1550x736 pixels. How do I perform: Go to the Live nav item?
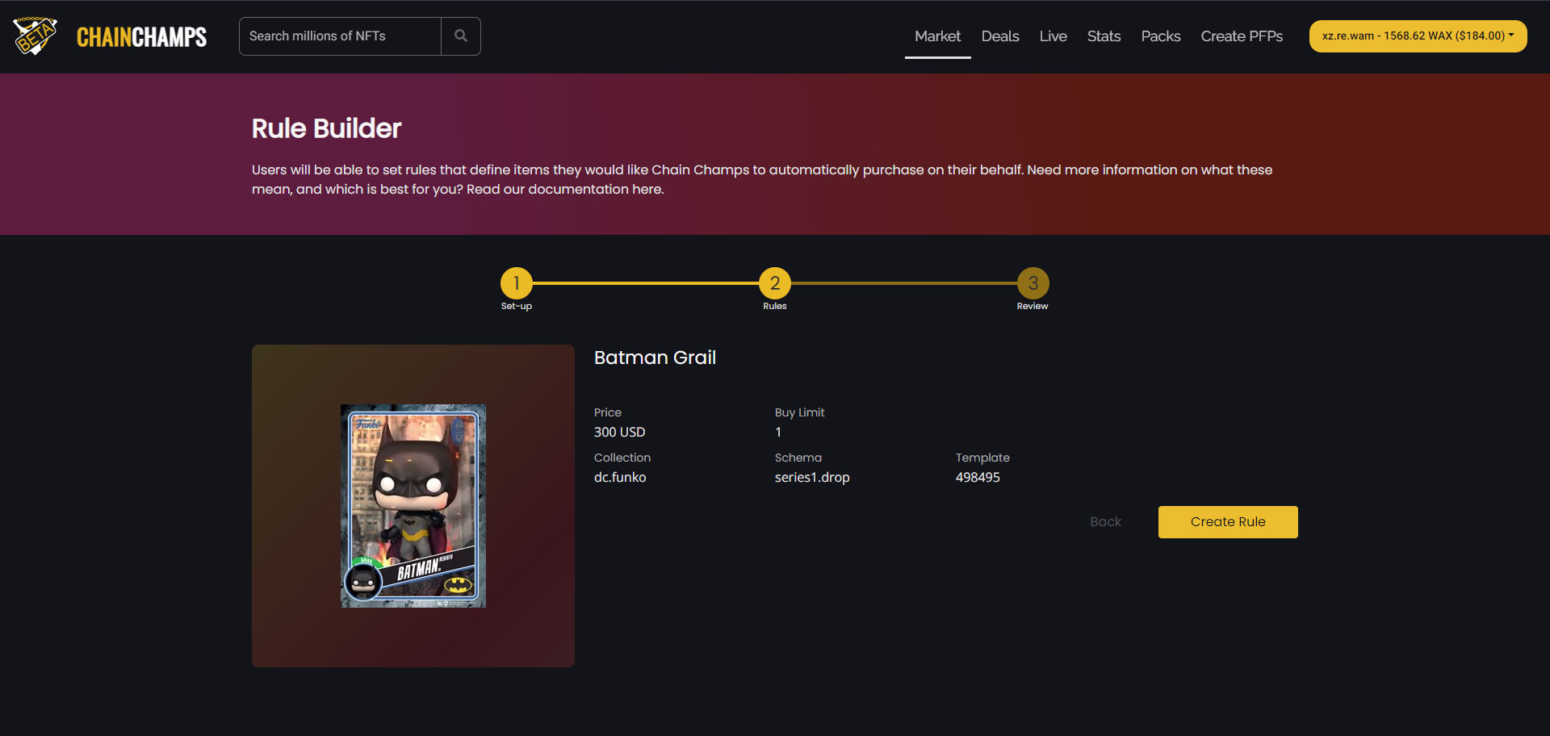point(1053,36)
